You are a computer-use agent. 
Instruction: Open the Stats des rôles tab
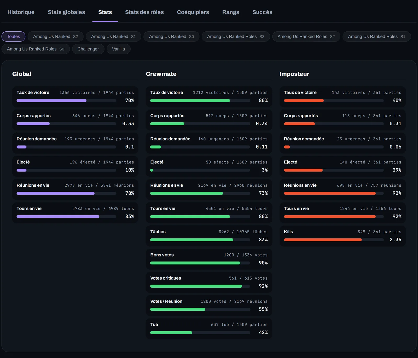(x=144, y=12)
